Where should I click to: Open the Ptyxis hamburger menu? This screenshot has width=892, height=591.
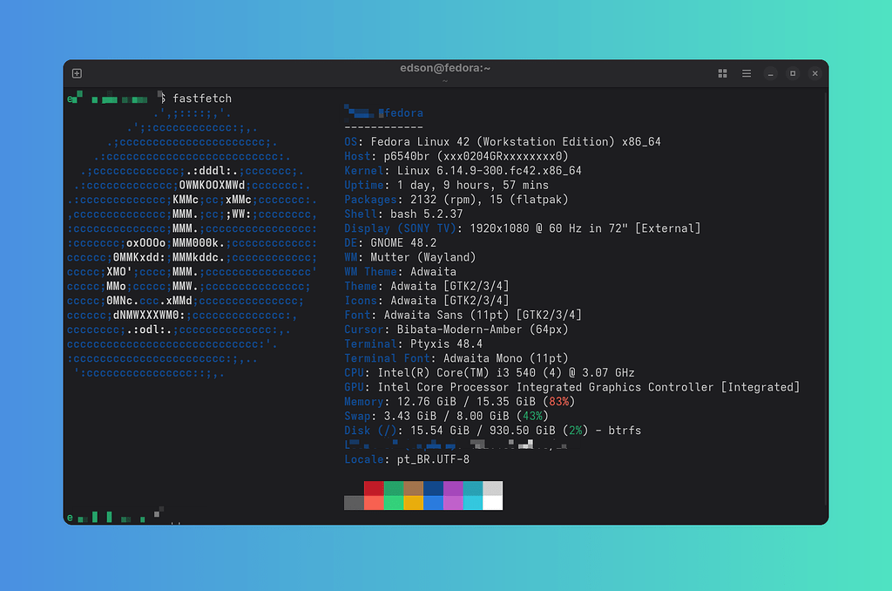[747, 73]
